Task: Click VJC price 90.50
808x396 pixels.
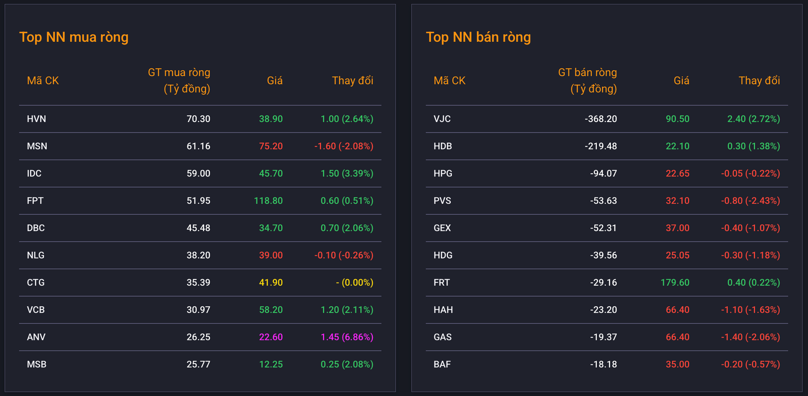Action: [678, 119]
